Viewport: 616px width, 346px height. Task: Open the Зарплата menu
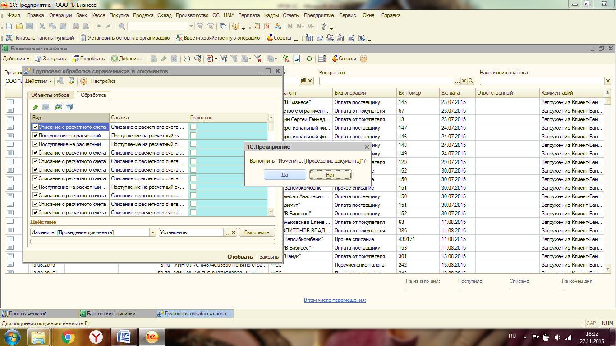[x=249, y=15]
